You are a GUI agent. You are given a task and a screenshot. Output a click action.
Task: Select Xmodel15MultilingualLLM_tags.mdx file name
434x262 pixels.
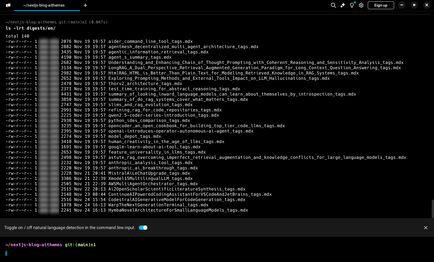coord(151,179)
